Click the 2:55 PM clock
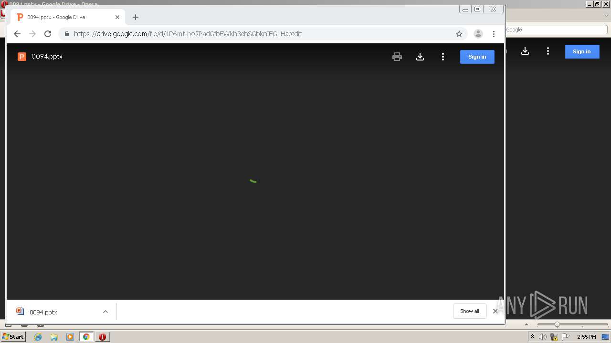The width and height of the screenshot is (611, 343). tap(586, 337)
